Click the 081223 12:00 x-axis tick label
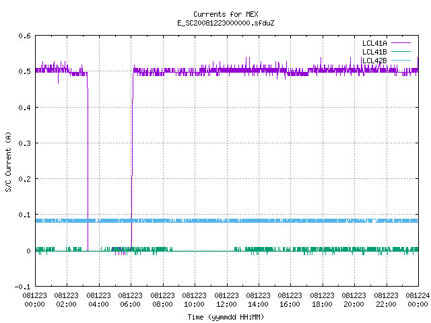The width and height of the screenshot is (431, 323). click(227, 299)
